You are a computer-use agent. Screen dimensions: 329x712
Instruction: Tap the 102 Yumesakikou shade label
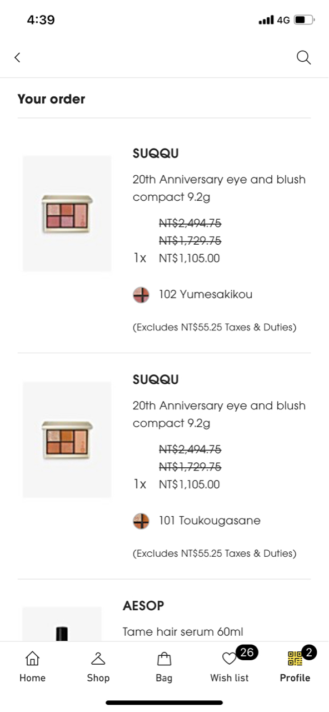coord(206,294)
